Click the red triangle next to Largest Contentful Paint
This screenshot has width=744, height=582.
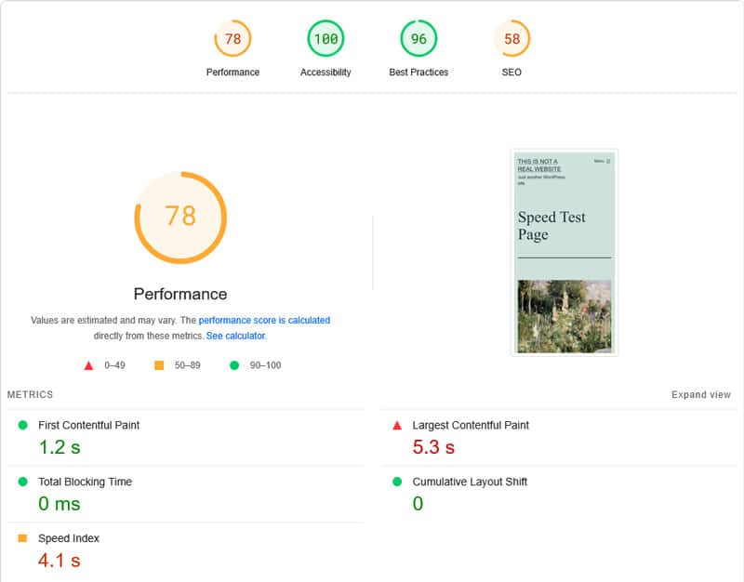(397, 426)
